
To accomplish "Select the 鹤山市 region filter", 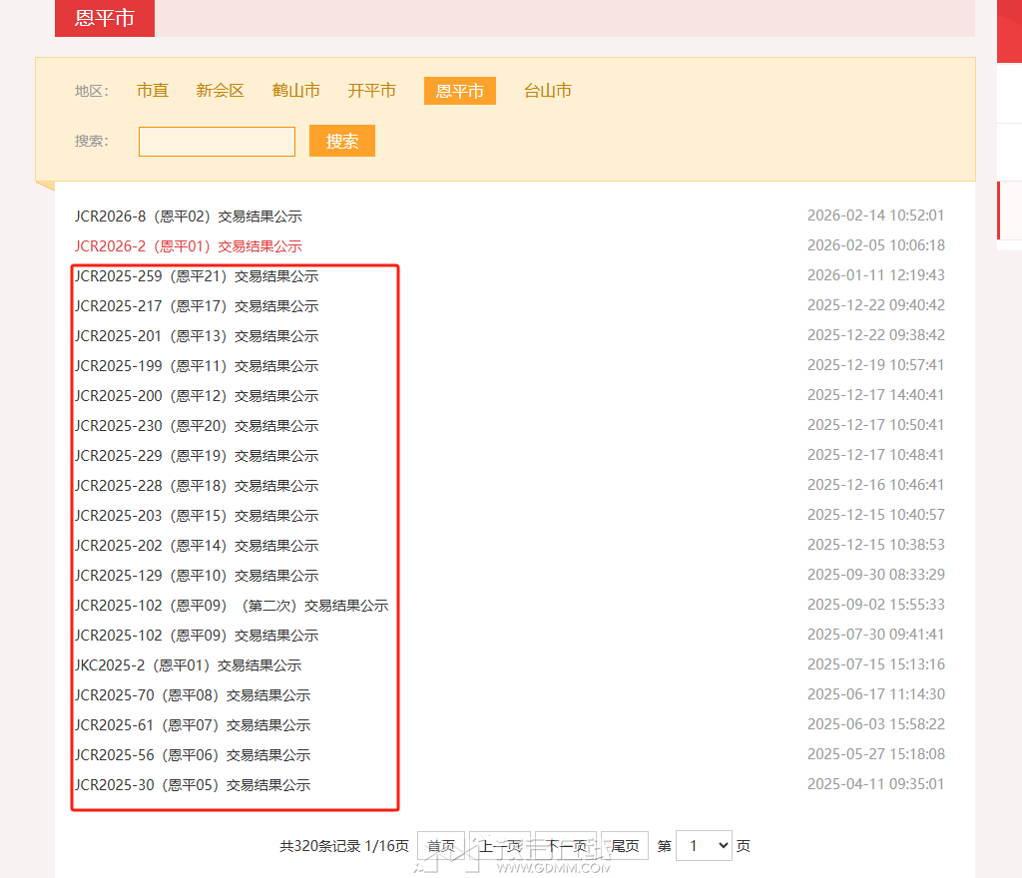I will [295, 90].
